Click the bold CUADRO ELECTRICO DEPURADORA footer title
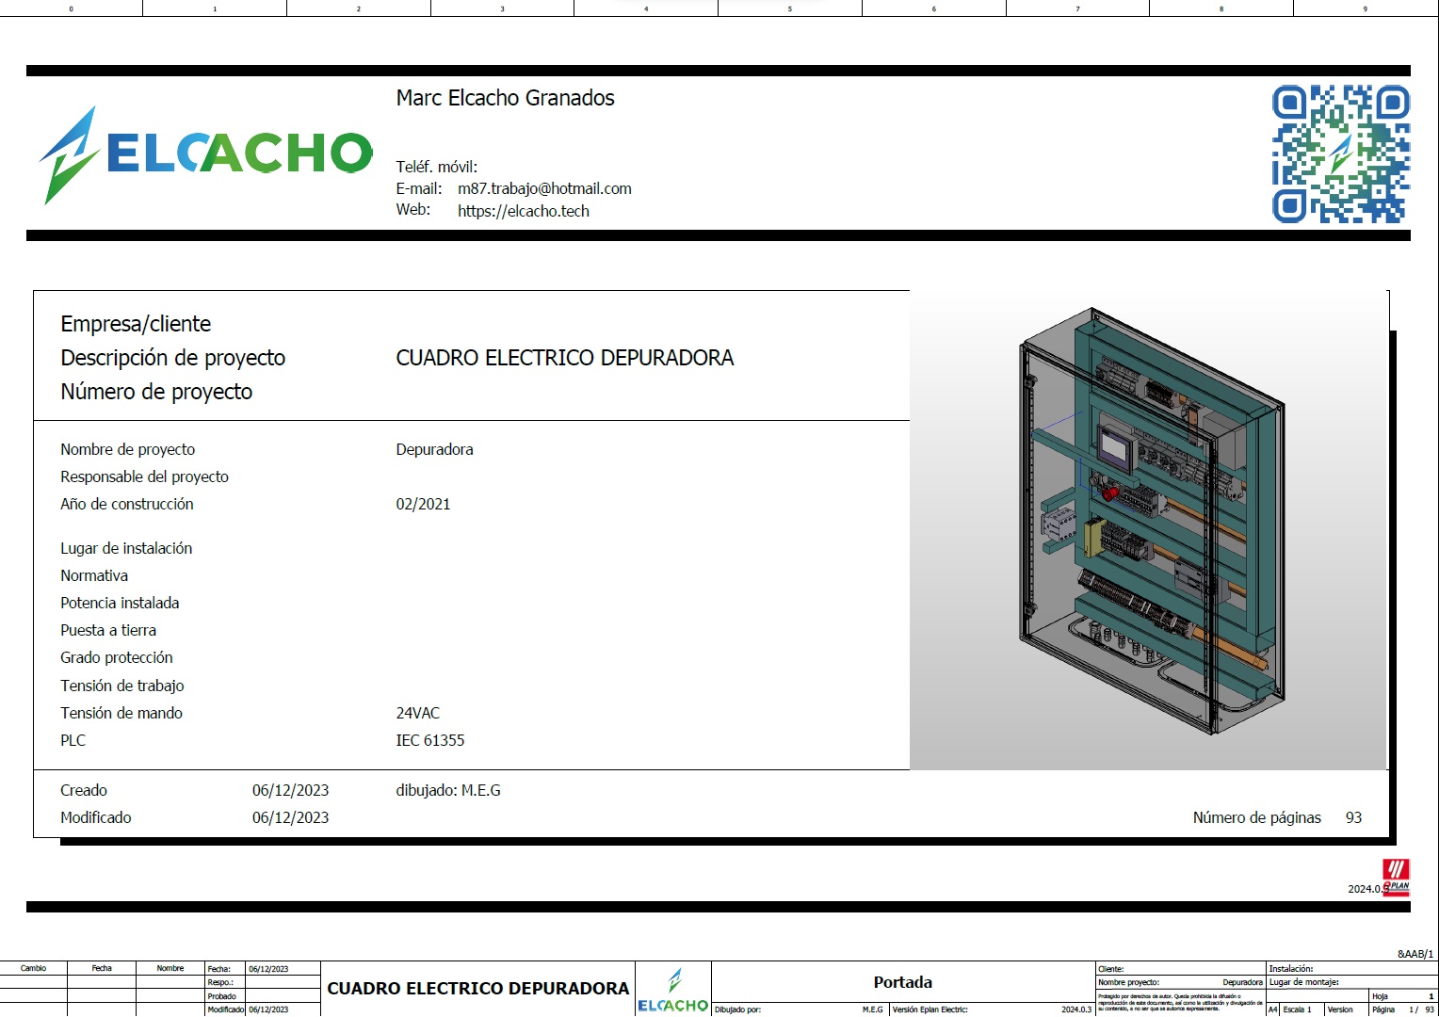The height and width of the screenshot is (1017, 1439). tap(477, 989)
